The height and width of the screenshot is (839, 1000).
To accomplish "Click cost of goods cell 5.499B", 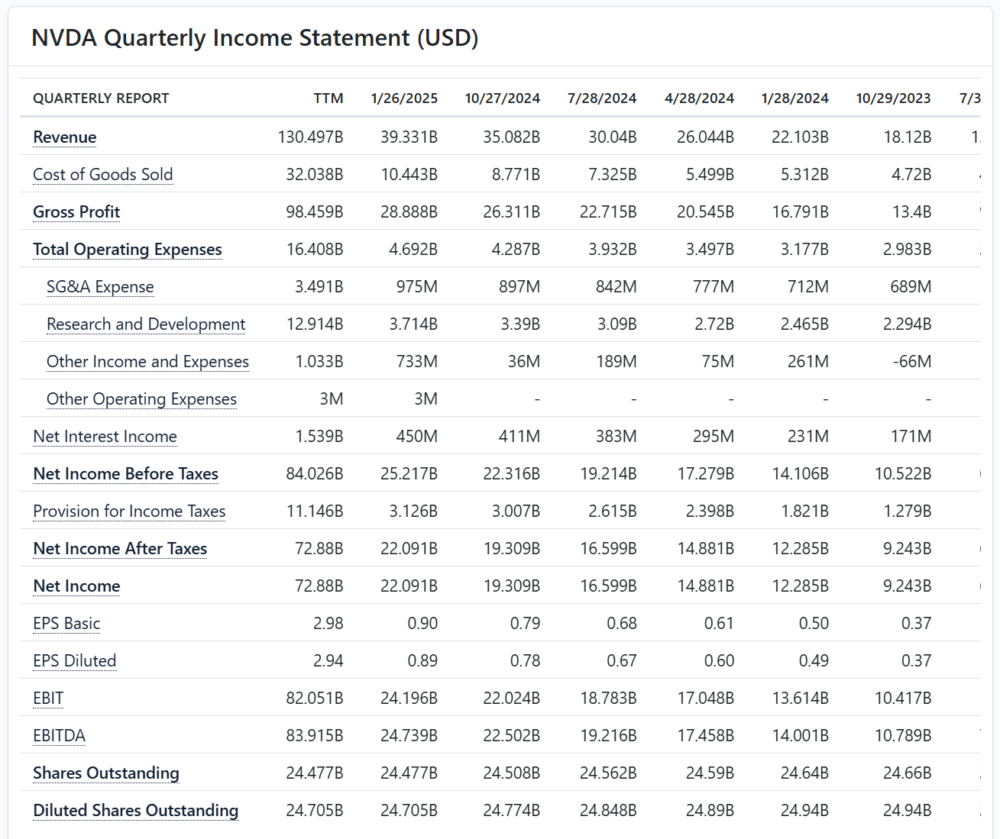I will [710, 175].
